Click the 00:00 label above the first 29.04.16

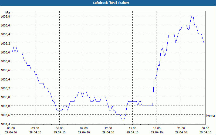[11, 129]
